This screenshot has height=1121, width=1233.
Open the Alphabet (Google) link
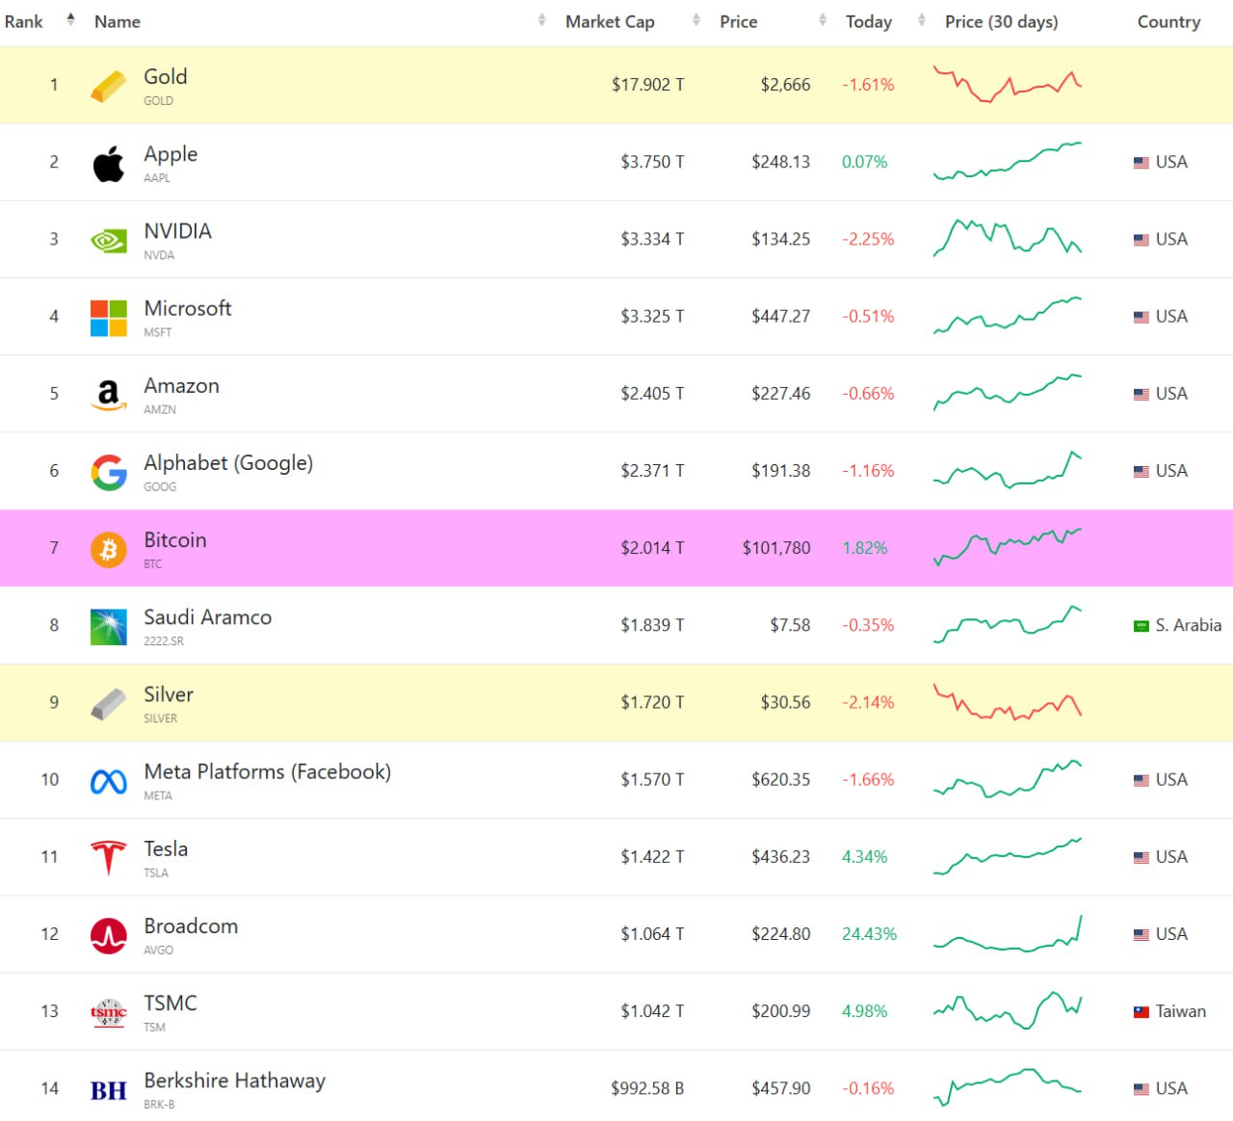pos(228,462)
